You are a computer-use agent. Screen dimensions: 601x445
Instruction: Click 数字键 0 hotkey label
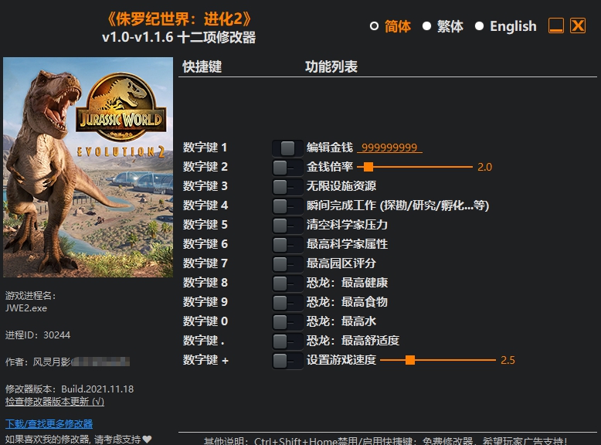205,321
